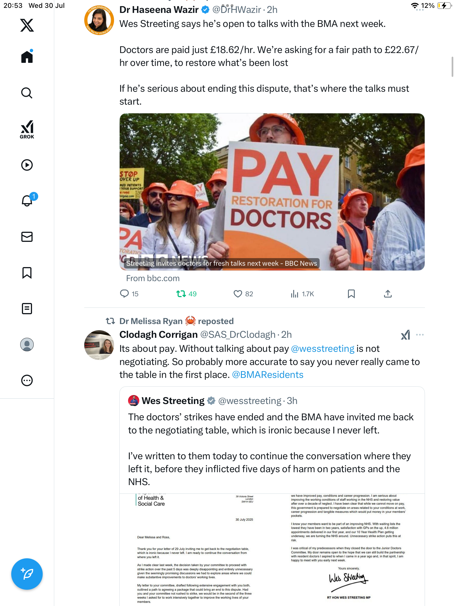Open the Lists icon in sidebar
The image size is (455, 606).
pyautogui.click(x=27, y=309)
